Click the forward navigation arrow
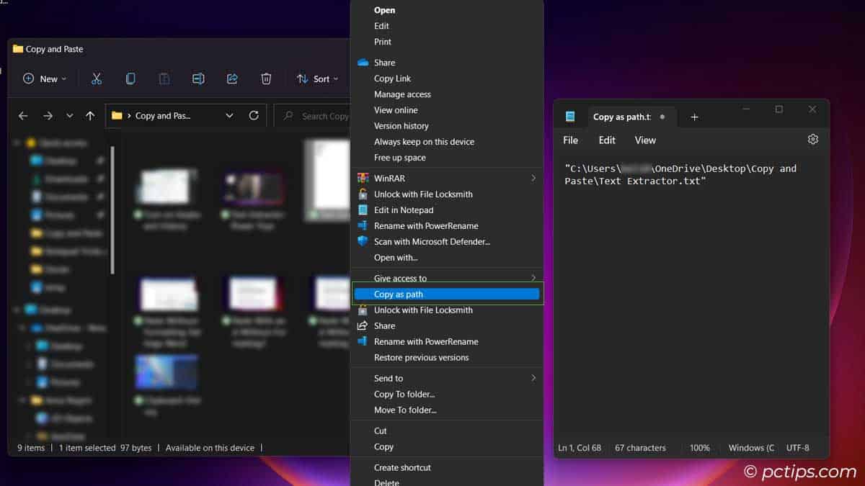Screen dimensions: 865x486 (48, 115)
